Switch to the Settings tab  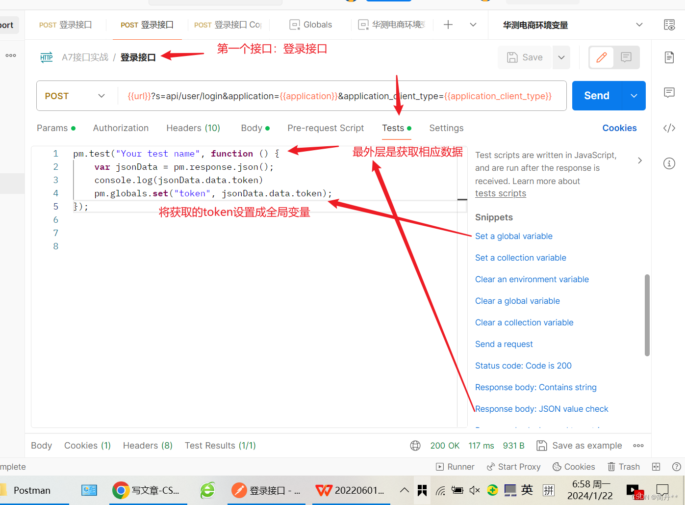[446, 128]
